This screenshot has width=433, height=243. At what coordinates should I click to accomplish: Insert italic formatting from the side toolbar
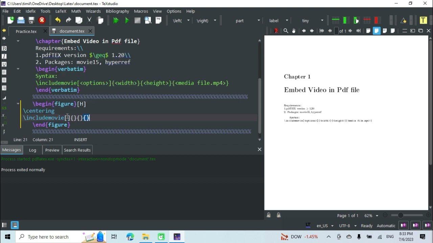point(4,56)
